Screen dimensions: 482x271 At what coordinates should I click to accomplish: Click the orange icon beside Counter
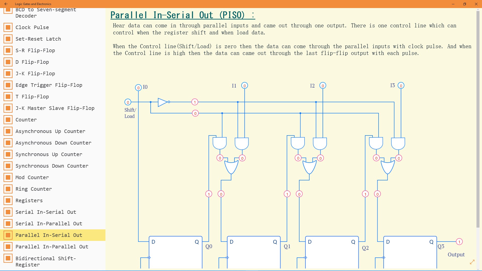[x=8, y=120]
